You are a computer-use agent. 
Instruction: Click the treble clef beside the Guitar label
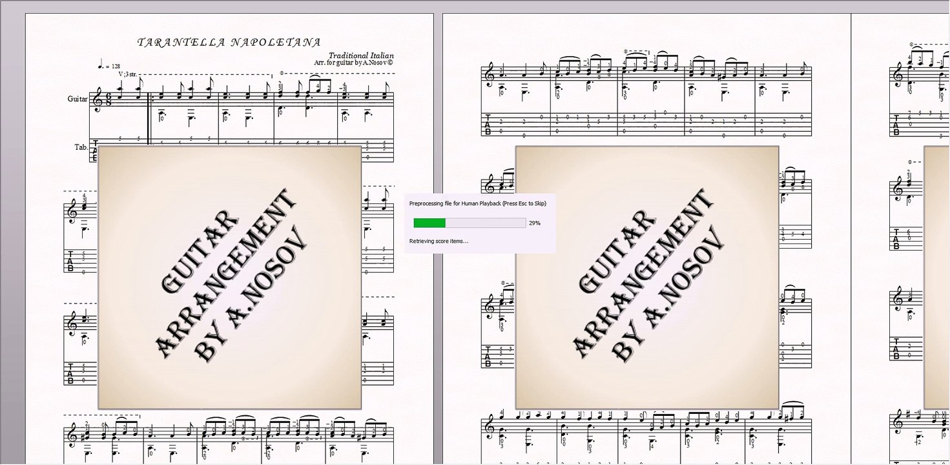98,100
